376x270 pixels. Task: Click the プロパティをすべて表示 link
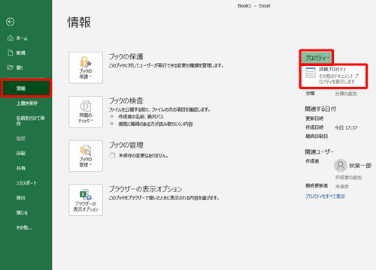[x=325, y=196]
